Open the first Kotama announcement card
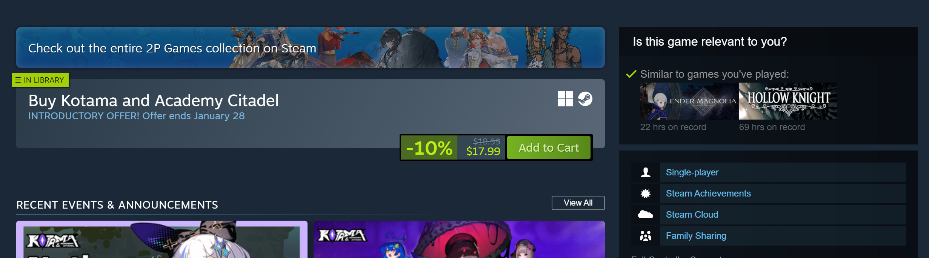The width and height of the screenshot is (929, 258). [161, 240]
